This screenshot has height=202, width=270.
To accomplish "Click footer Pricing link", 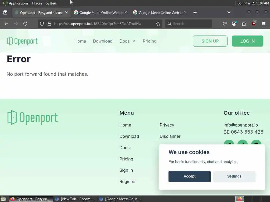I will [126, 159].
